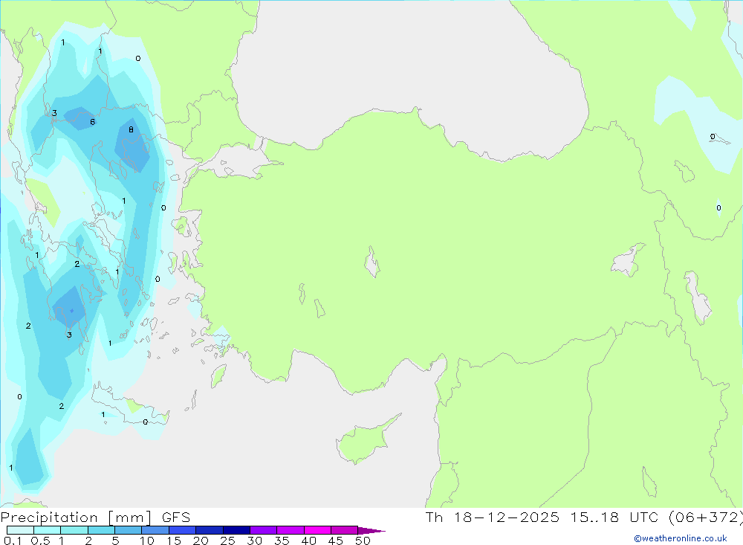The height and width of the screenshot is (545, 743).
Task: Click the 40–45 mm legend color box
Action: tap(317, 530)
